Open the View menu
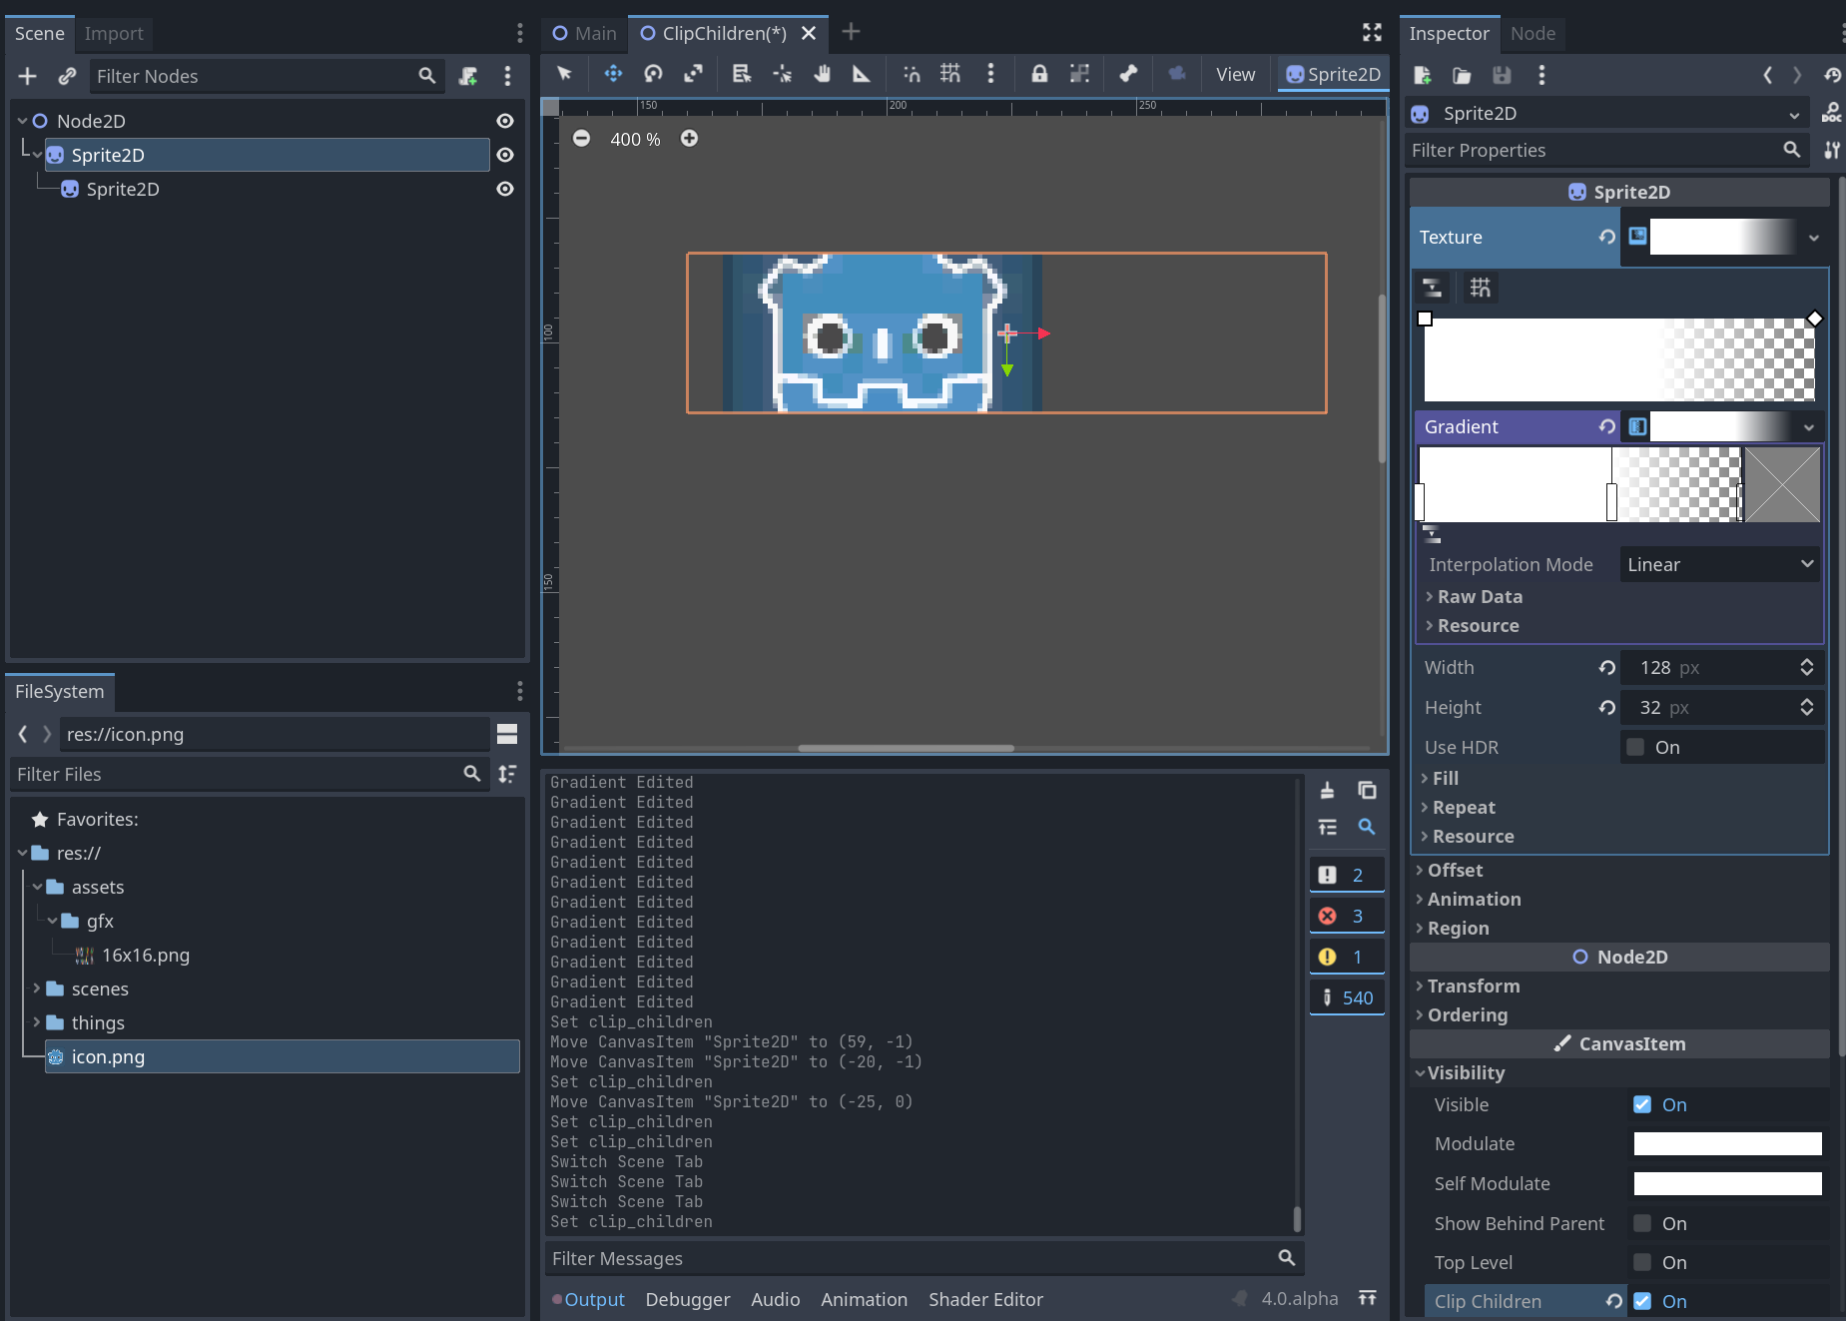The width and height of the screenshot is (1846, 1321). coord(1234,74)
